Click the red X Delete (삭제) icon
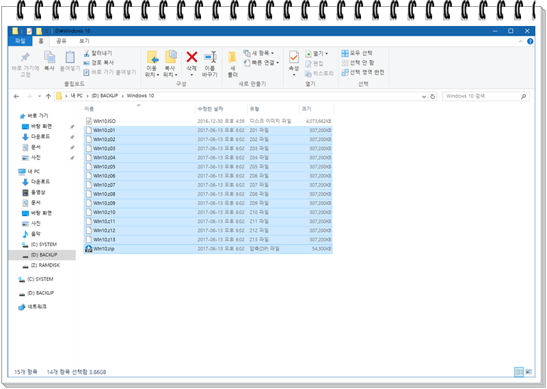Viewport: 547px width, 389px height. pyautogui.click(x=191, y=57)
